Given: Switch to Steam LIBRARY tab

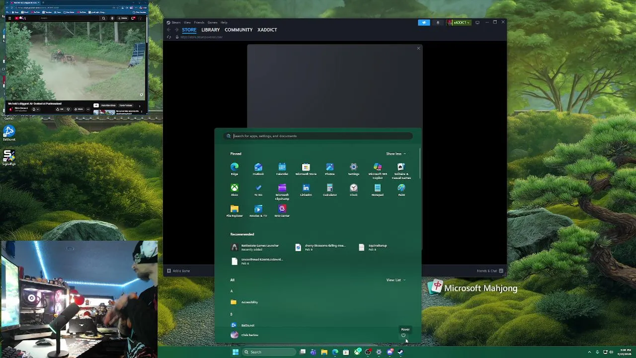Looking at the screenshot, I should pyautogui.click(x=210, y=30).
